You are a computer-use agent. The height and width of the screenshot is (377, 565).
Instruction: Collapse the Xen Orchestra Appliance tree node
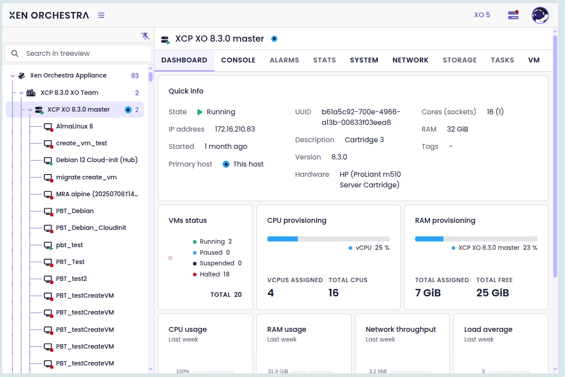pos(13,76)
